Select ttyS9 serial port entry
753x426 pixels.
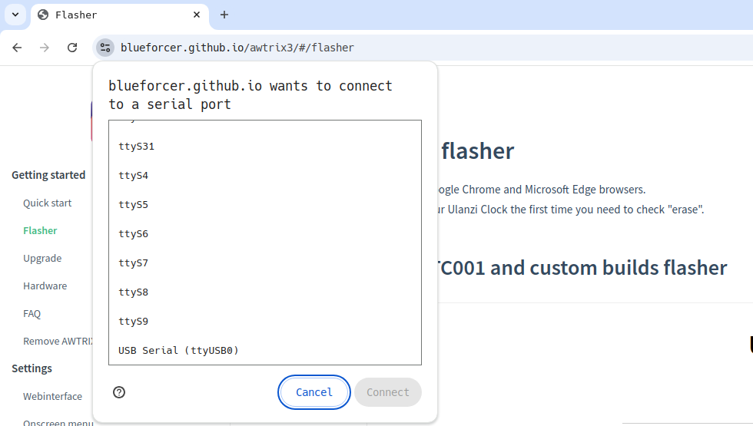point(134,322)
